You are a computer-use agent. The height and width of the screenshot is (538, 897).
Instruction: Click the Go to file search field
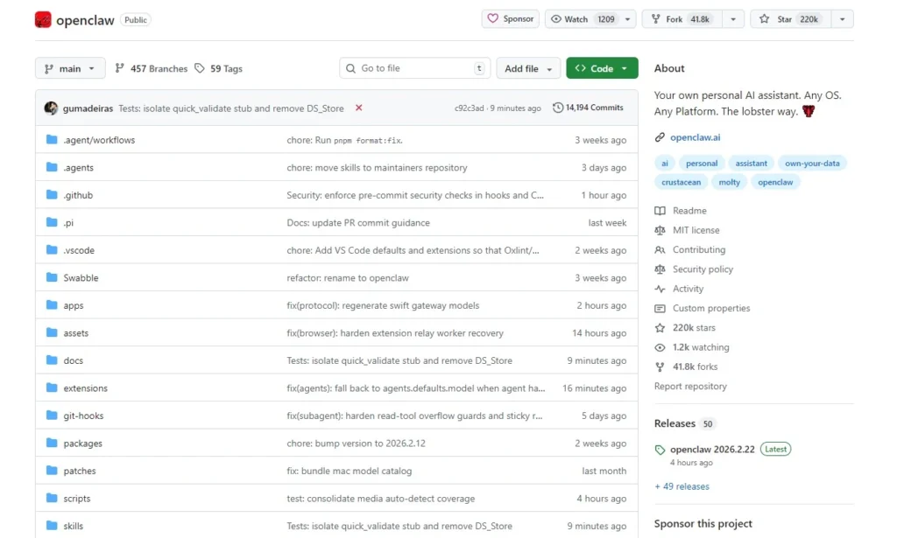point(412,67)
